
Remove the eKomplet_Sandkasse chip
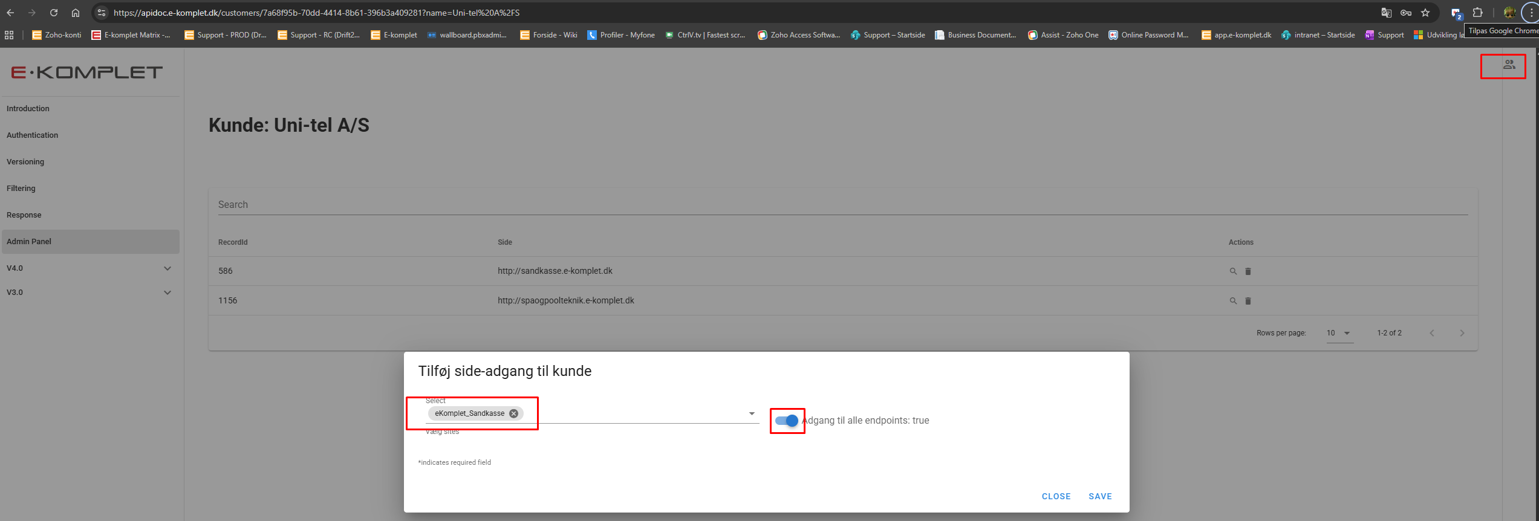point(513,413)
